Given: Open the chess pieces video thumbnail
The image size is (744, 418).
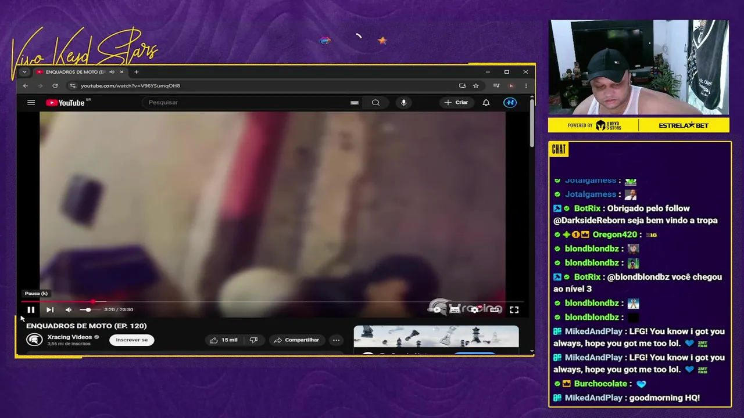Looking at the screenshot, I should (436, 337).
